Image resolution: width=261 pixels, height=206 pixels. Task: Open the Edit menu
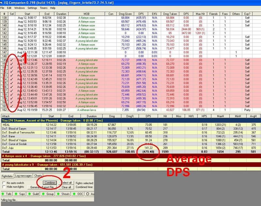pyautogui.click(x=9, y=8)
